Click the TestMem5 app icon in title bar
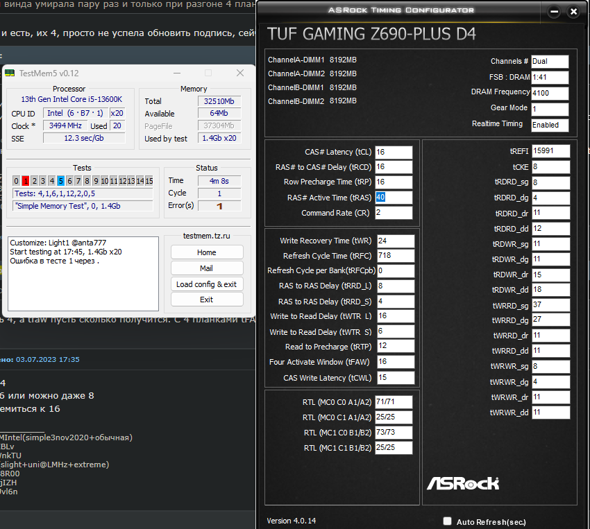 (10, 73)
